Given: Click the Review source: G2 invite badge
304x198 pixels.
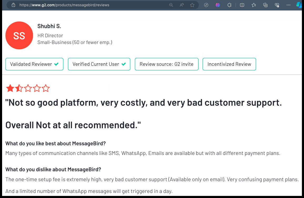Looking at the screenshot, I should [x=166, y=64].
